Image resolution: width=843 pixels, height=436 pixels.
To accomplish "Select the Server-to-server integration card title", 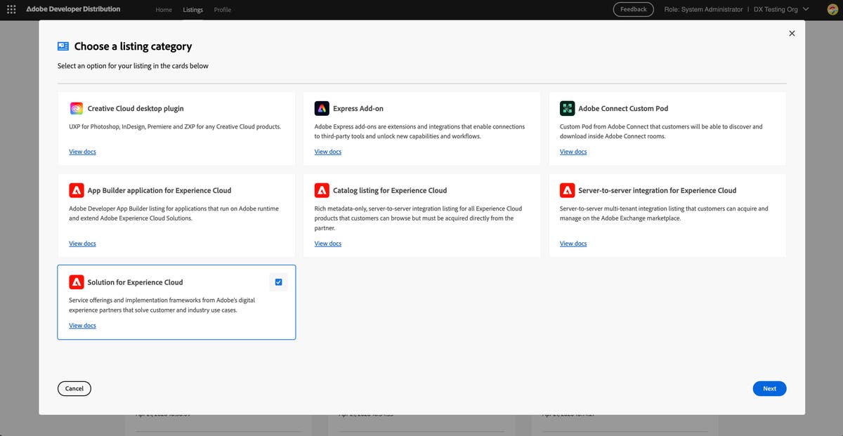I will click(x=658, y=190).
